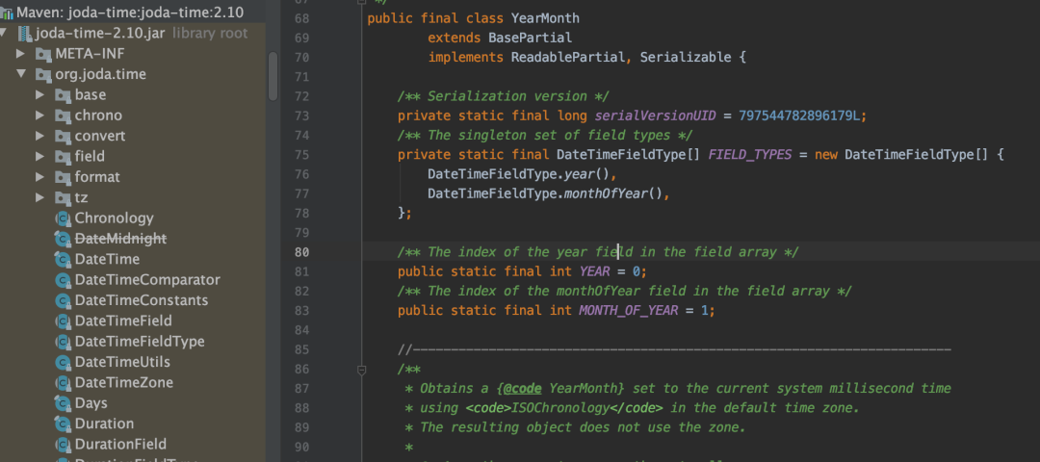
Task: Open the deprecated DateMidnight class
Action: (x=120, y=239)
